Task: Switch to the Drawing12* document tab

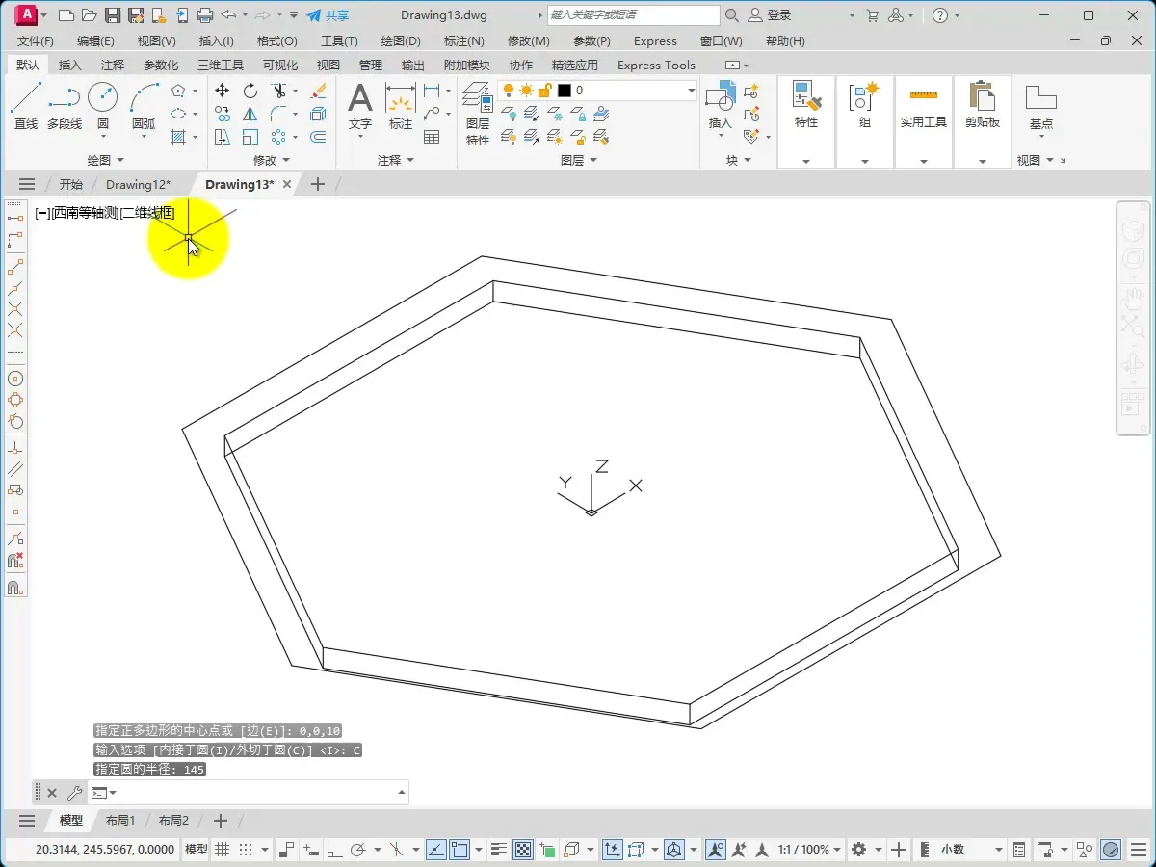Action: [138, 184]
